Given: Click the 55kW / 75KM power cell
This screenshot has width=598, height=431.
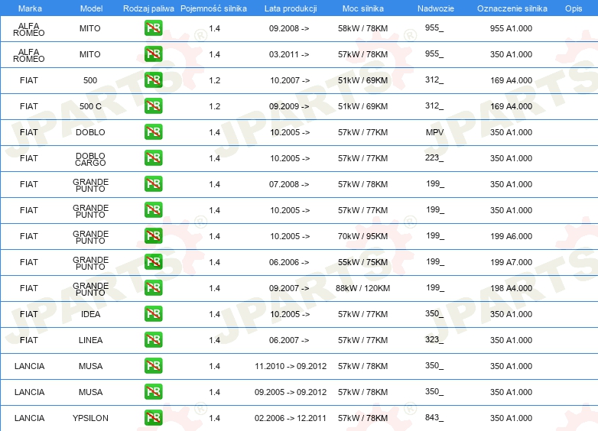Looking at the screenshot, I should tap(362, 262).
